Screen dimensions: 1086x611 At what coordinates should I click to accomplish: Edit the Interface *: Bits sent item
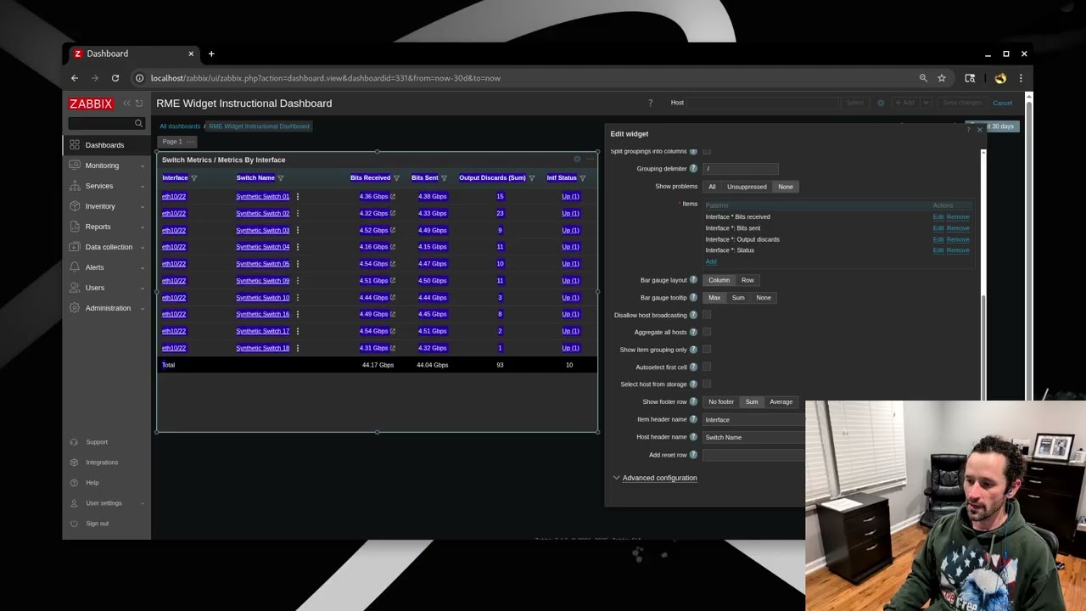point(938,228)
